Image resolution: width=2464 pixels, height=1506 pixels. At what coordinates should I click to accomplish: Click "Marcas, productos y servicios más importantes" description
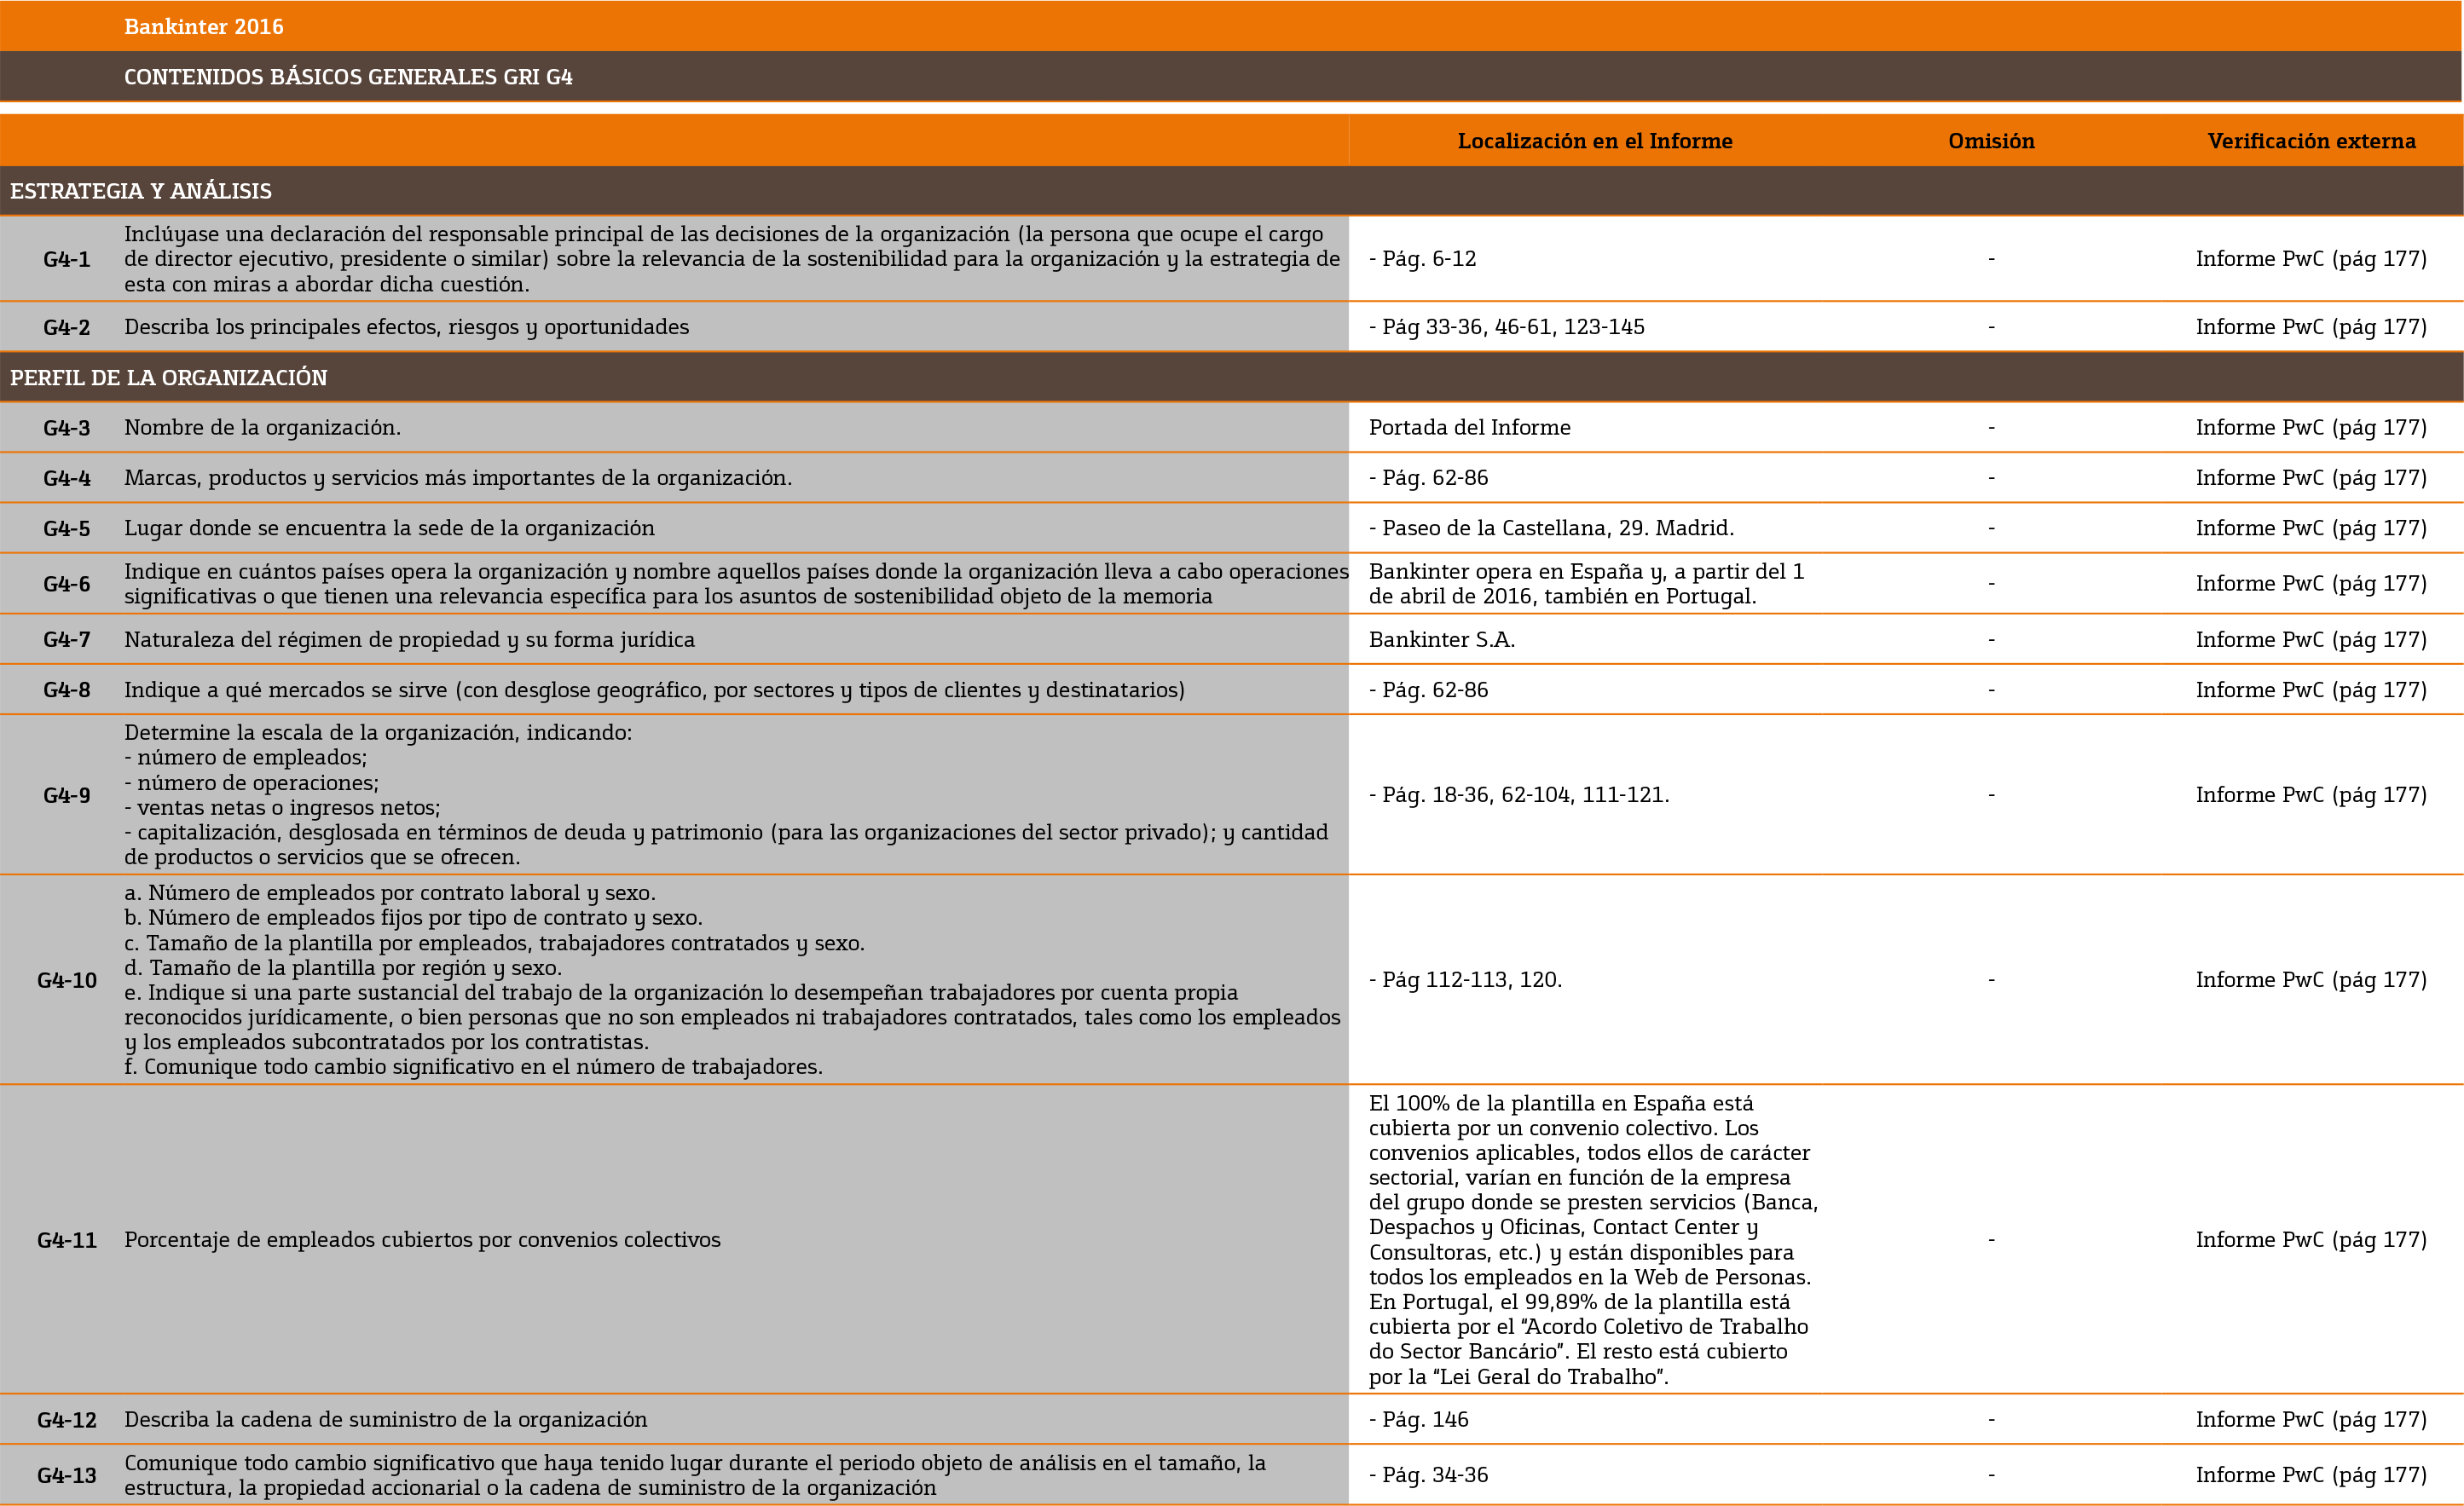(x=458, y=477)
